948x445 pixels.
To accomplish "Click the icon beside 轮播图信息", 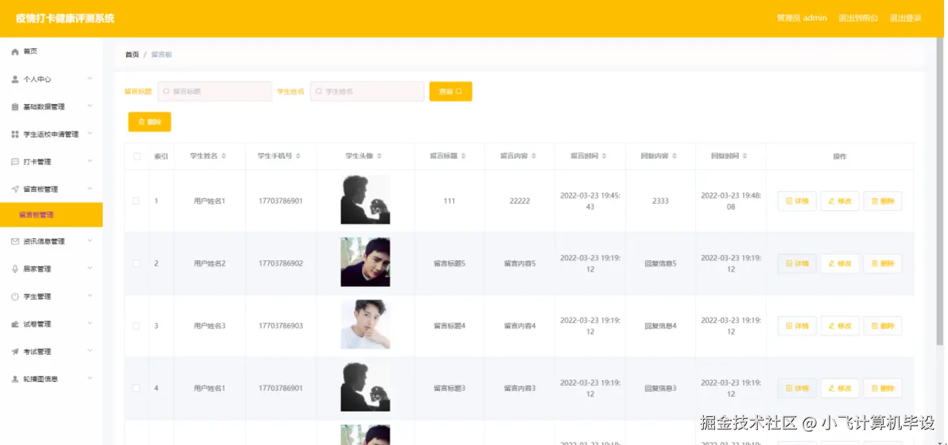I will coord(15,379).
